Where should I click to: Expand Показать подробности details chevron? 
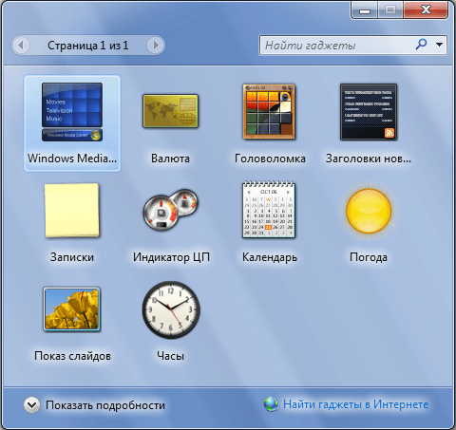[31, 405]
